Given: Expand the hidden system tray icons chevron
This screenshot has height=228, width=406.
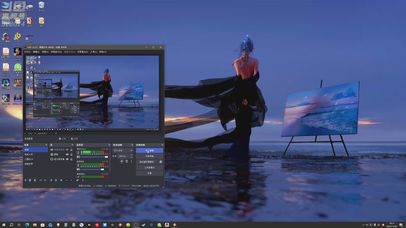Looking at the screenshot, I should [363, 225].
